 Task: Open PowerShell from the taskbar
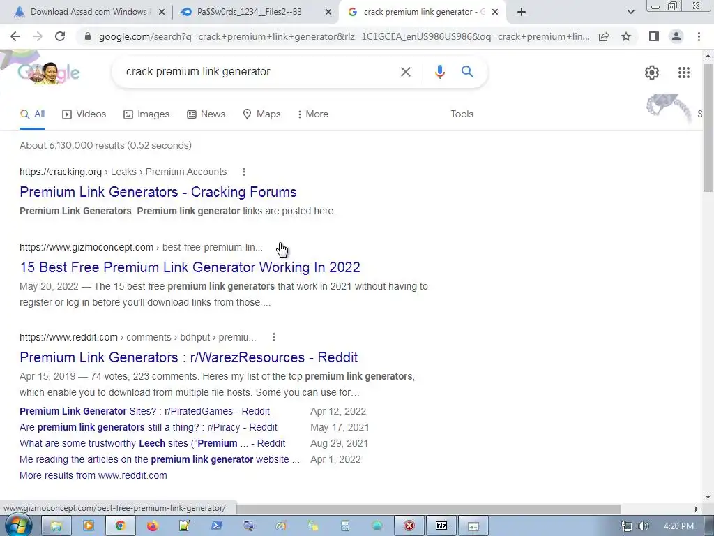point(217,526)
